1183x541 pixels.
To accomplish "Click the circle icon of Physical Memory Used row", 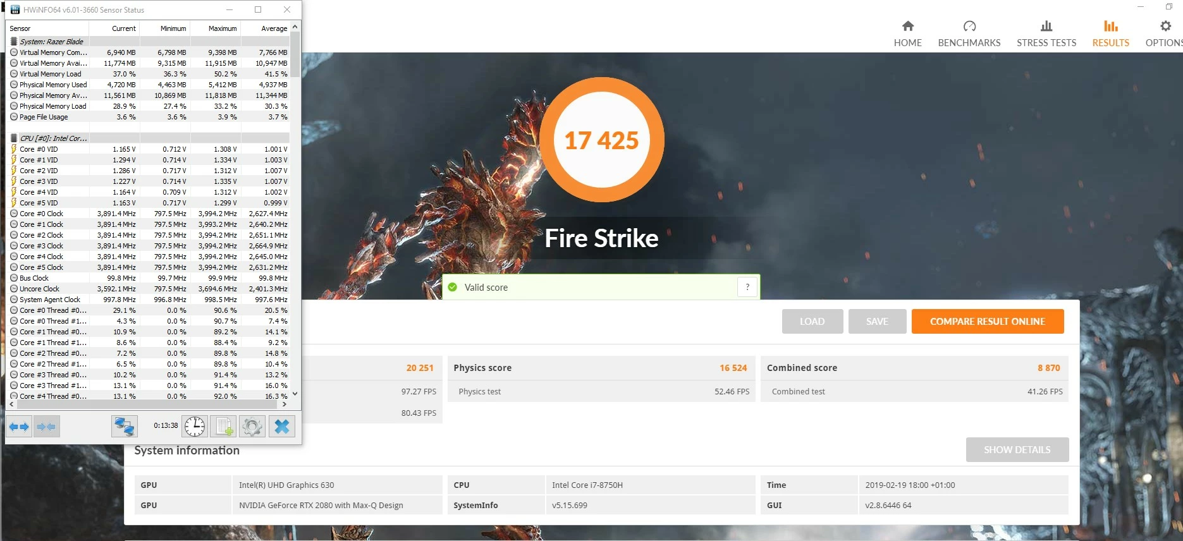I will [x=14, y=85].
